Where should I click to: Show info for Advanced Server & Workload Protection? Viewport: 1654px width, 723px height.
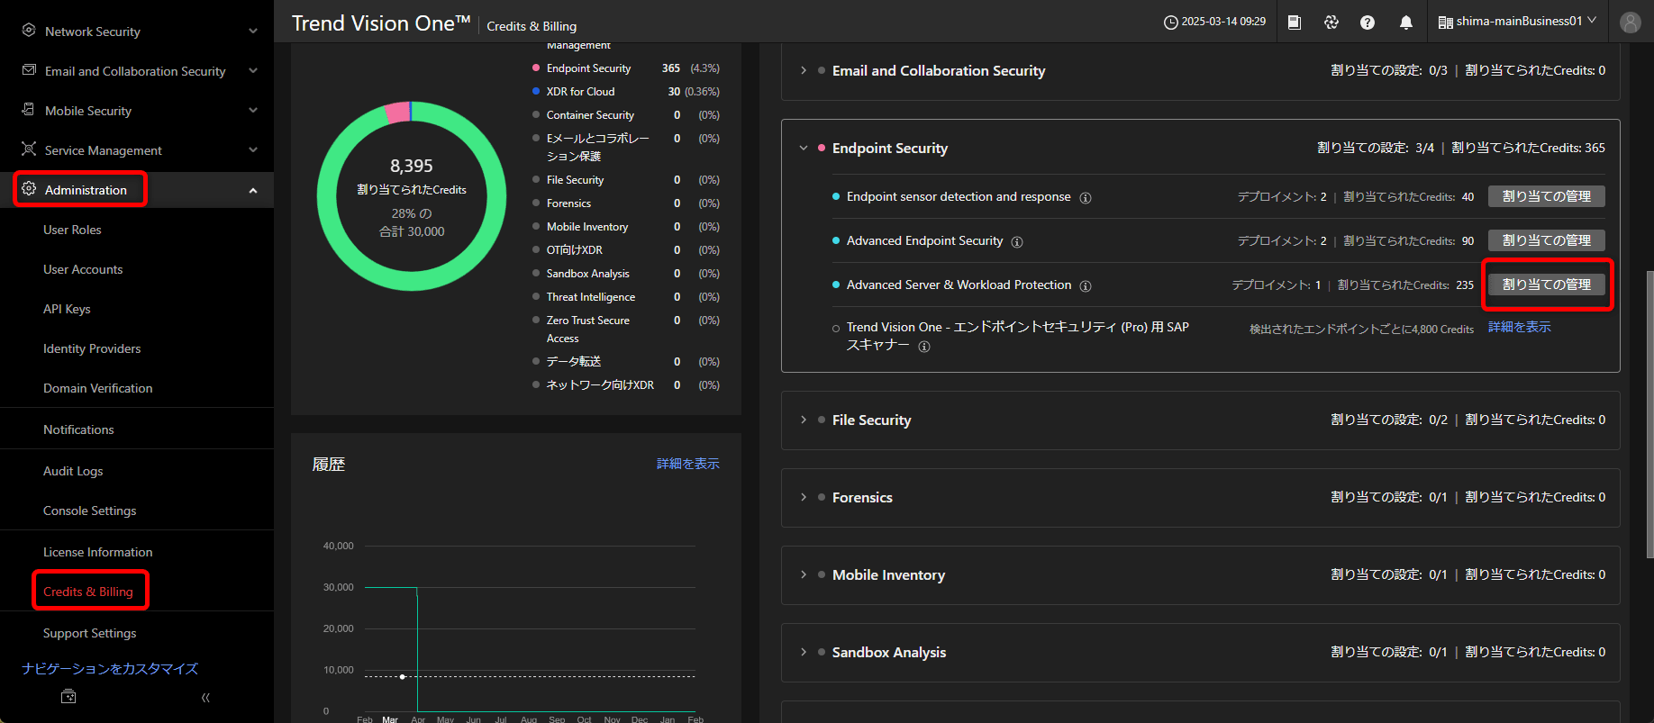tap(1086, 286)
